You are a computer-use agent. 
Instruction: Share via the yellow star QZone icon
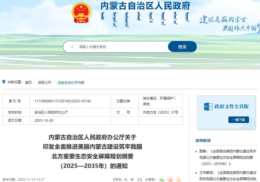click(x=178, y=180)
